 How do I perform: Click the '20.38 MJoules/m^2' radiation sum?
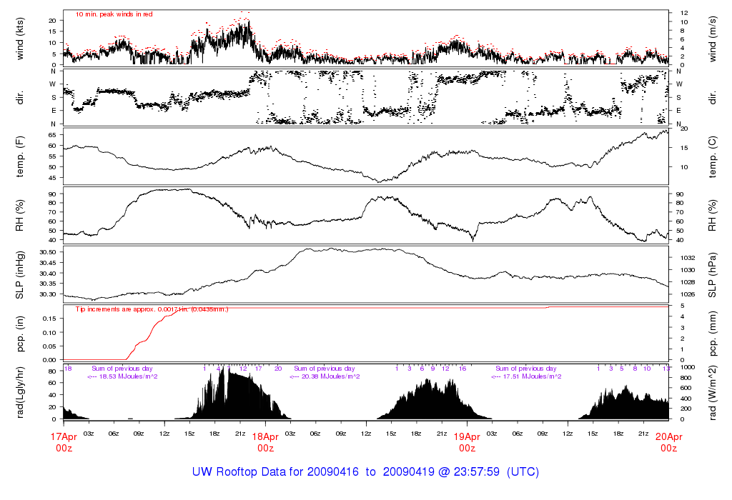pyautogui.click(x=330, y=376)
